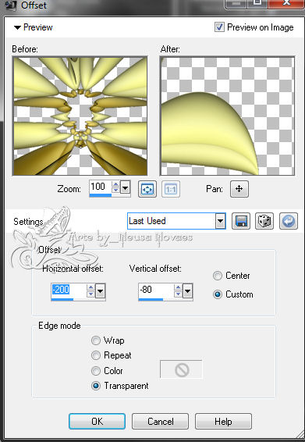Image resolution: width=305 pixels, height=442 pixels.
Task: Click the Zoom value field showing 100
Action: tap(101, 187)
